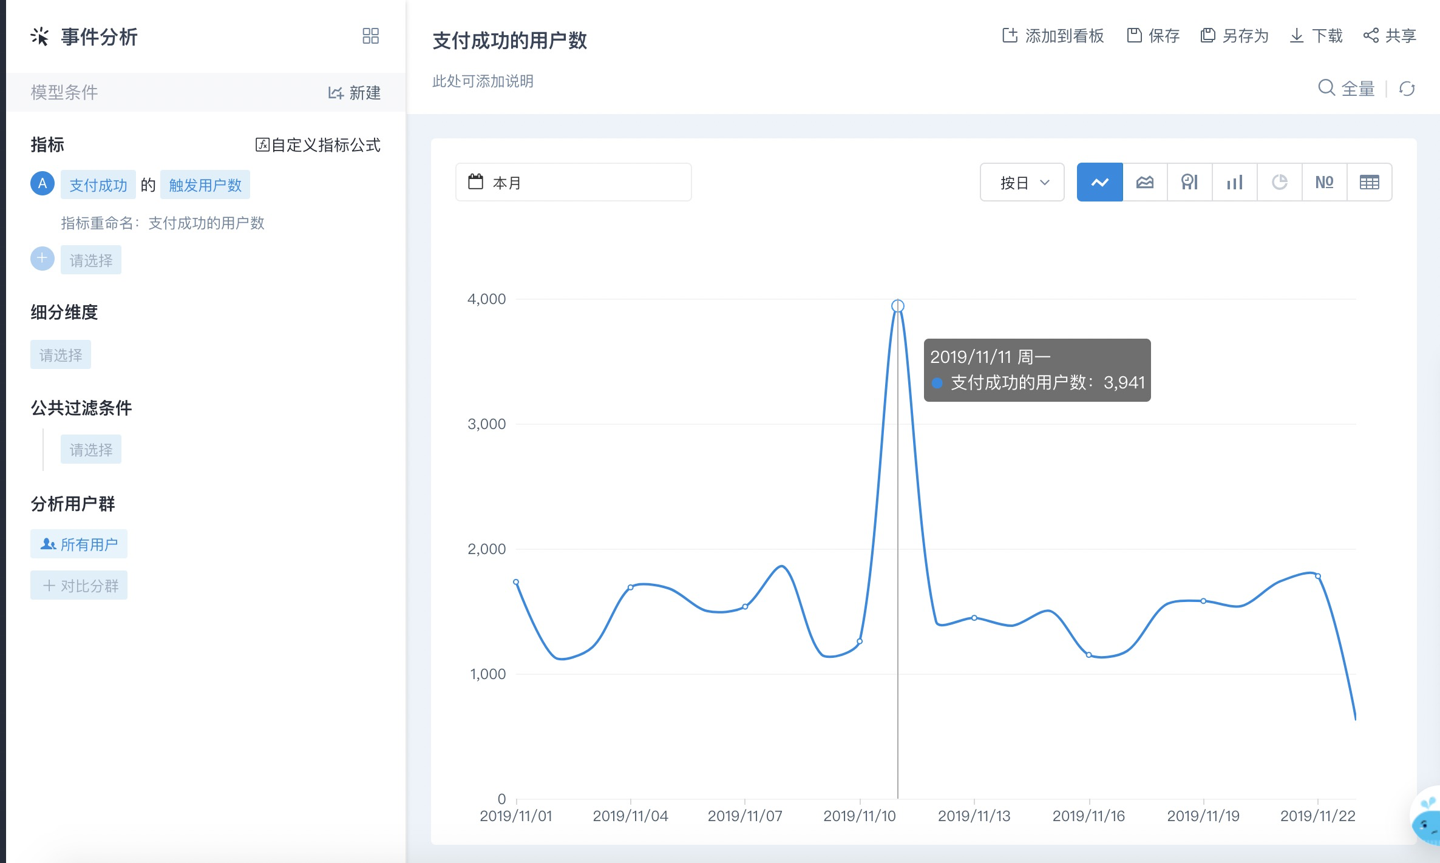Click the y-axis label 4,000
Screen dimensions: 1440x863
[487, 299]
